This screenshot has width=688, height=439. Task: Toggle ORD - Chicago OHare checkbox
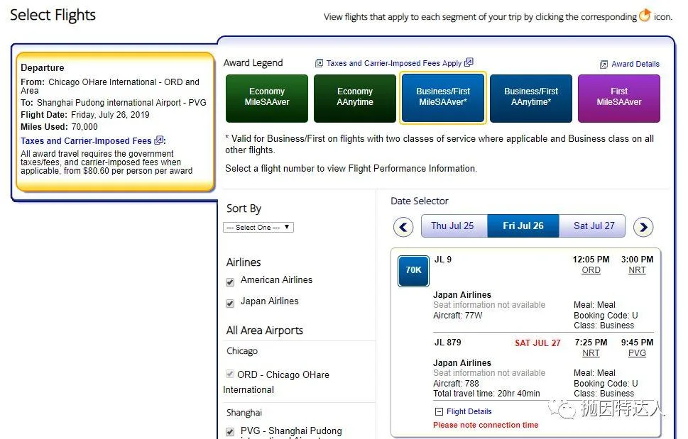tap(230, 374)
